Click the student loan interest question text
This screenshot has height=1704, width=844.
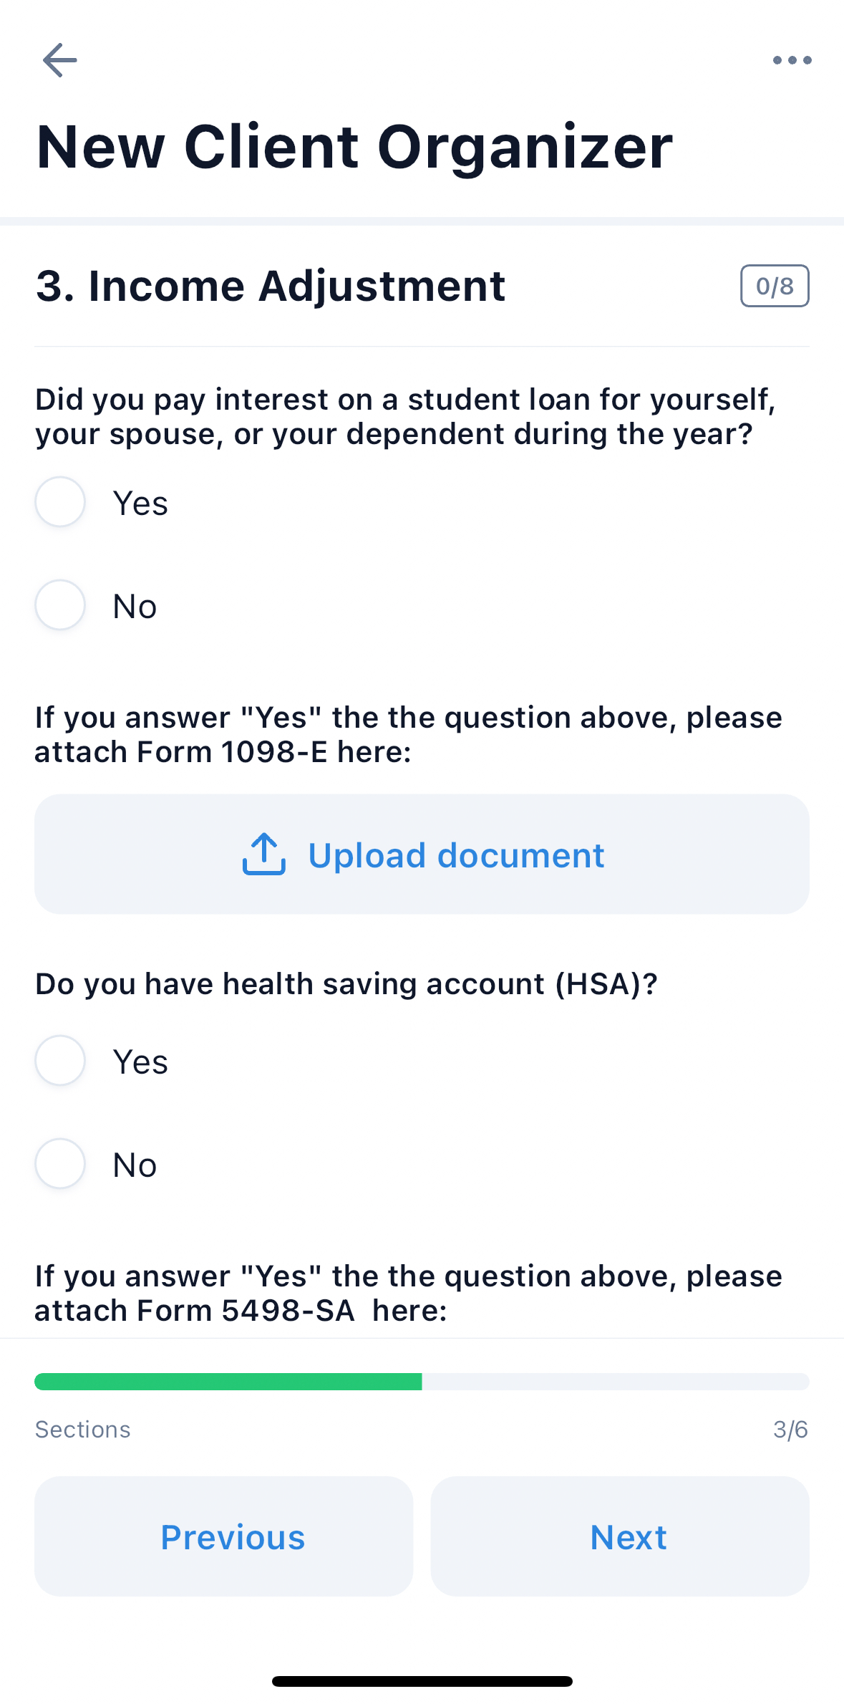pyautogui.click(x=405, y=417)
